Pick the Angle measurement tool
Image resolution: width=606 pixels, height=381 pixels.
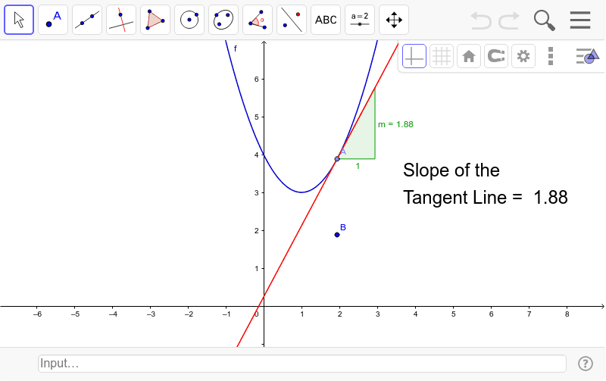click(x=258, y=20)
